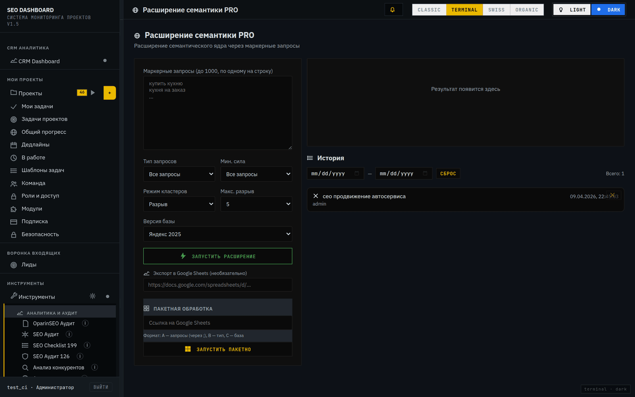Click the В работе clock icon
Viewport: 635px width, 397px height.
[x=13, y=158]
